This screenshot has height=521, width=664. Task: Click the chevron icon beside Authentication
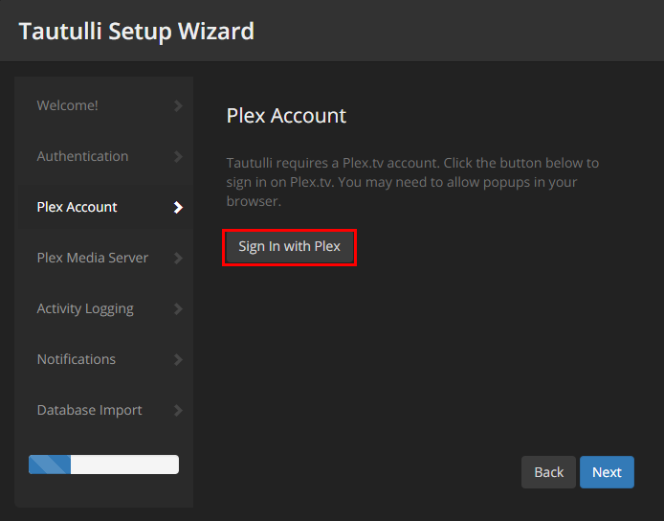point(178,156)
